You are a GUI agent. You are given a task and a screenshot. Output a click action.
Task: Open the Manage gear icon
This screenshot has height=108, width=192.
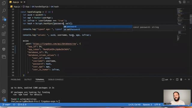4,99
